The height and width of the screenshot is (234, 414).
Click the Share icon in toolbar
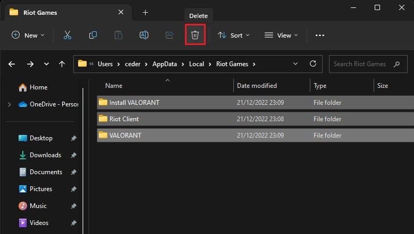169,35
